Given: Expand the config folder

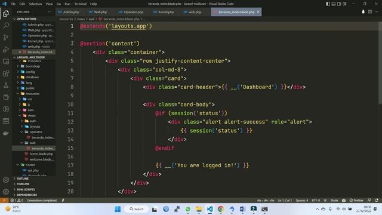Looking at the screenshot, I should (x=34, y=72).
